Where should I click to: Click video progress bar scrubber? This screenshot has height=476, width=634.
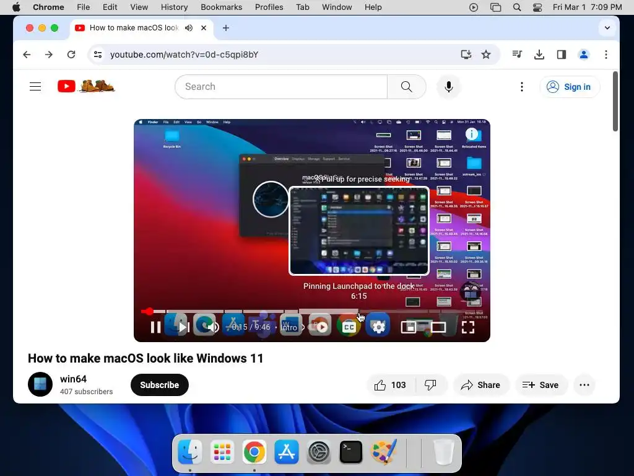pos(149,311)
